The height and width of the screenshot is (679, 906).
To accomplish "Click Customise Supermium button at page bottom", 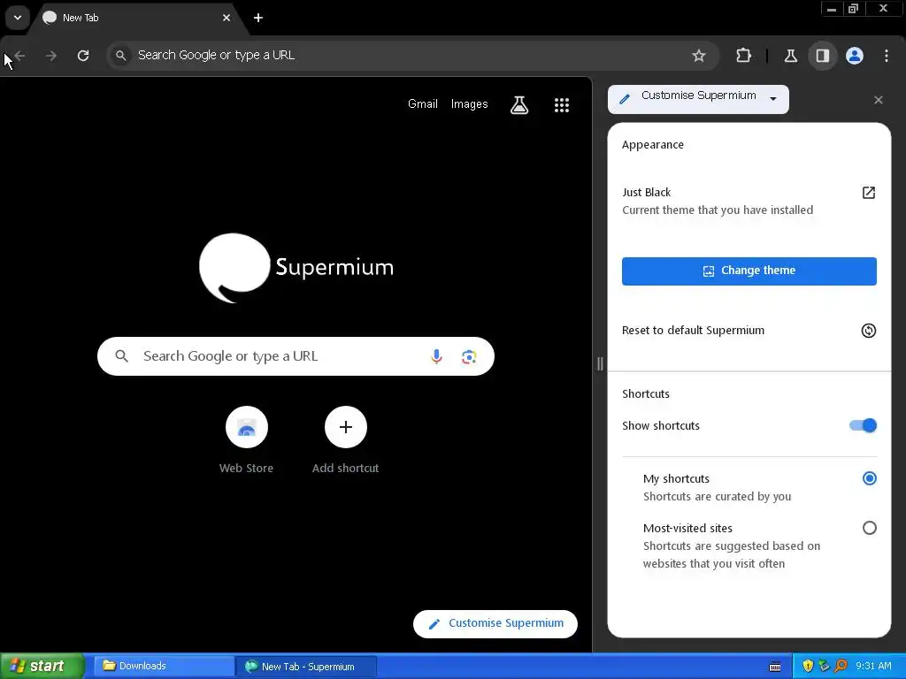I will click(495, 623).
